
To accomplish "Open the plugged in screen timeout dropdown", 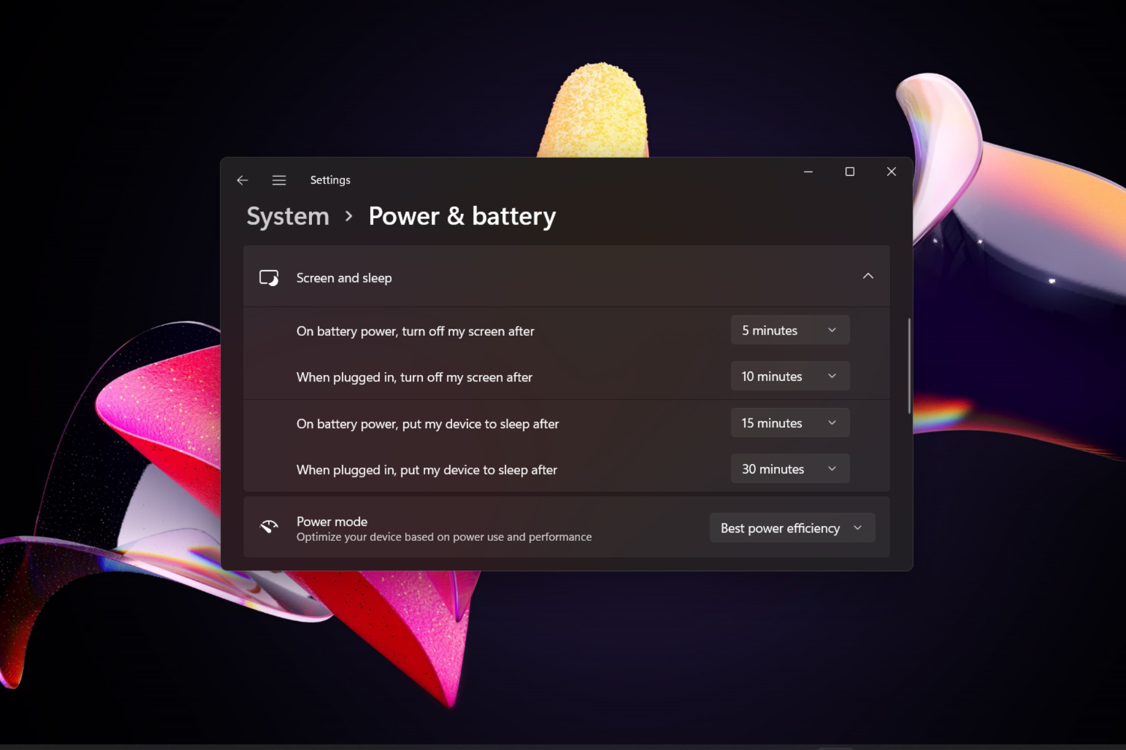I will [788, 376].
